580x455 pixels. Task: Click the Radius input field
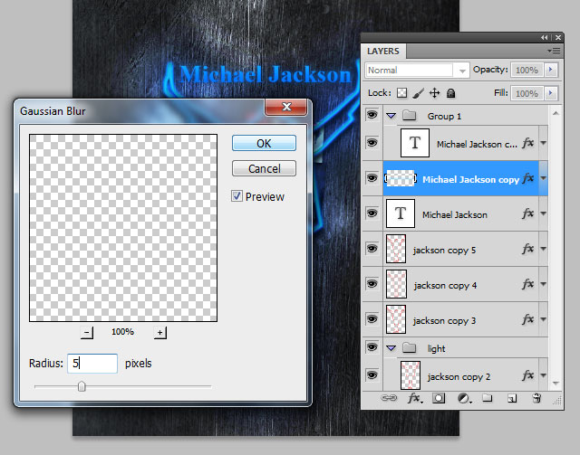(x=92, y=364)
